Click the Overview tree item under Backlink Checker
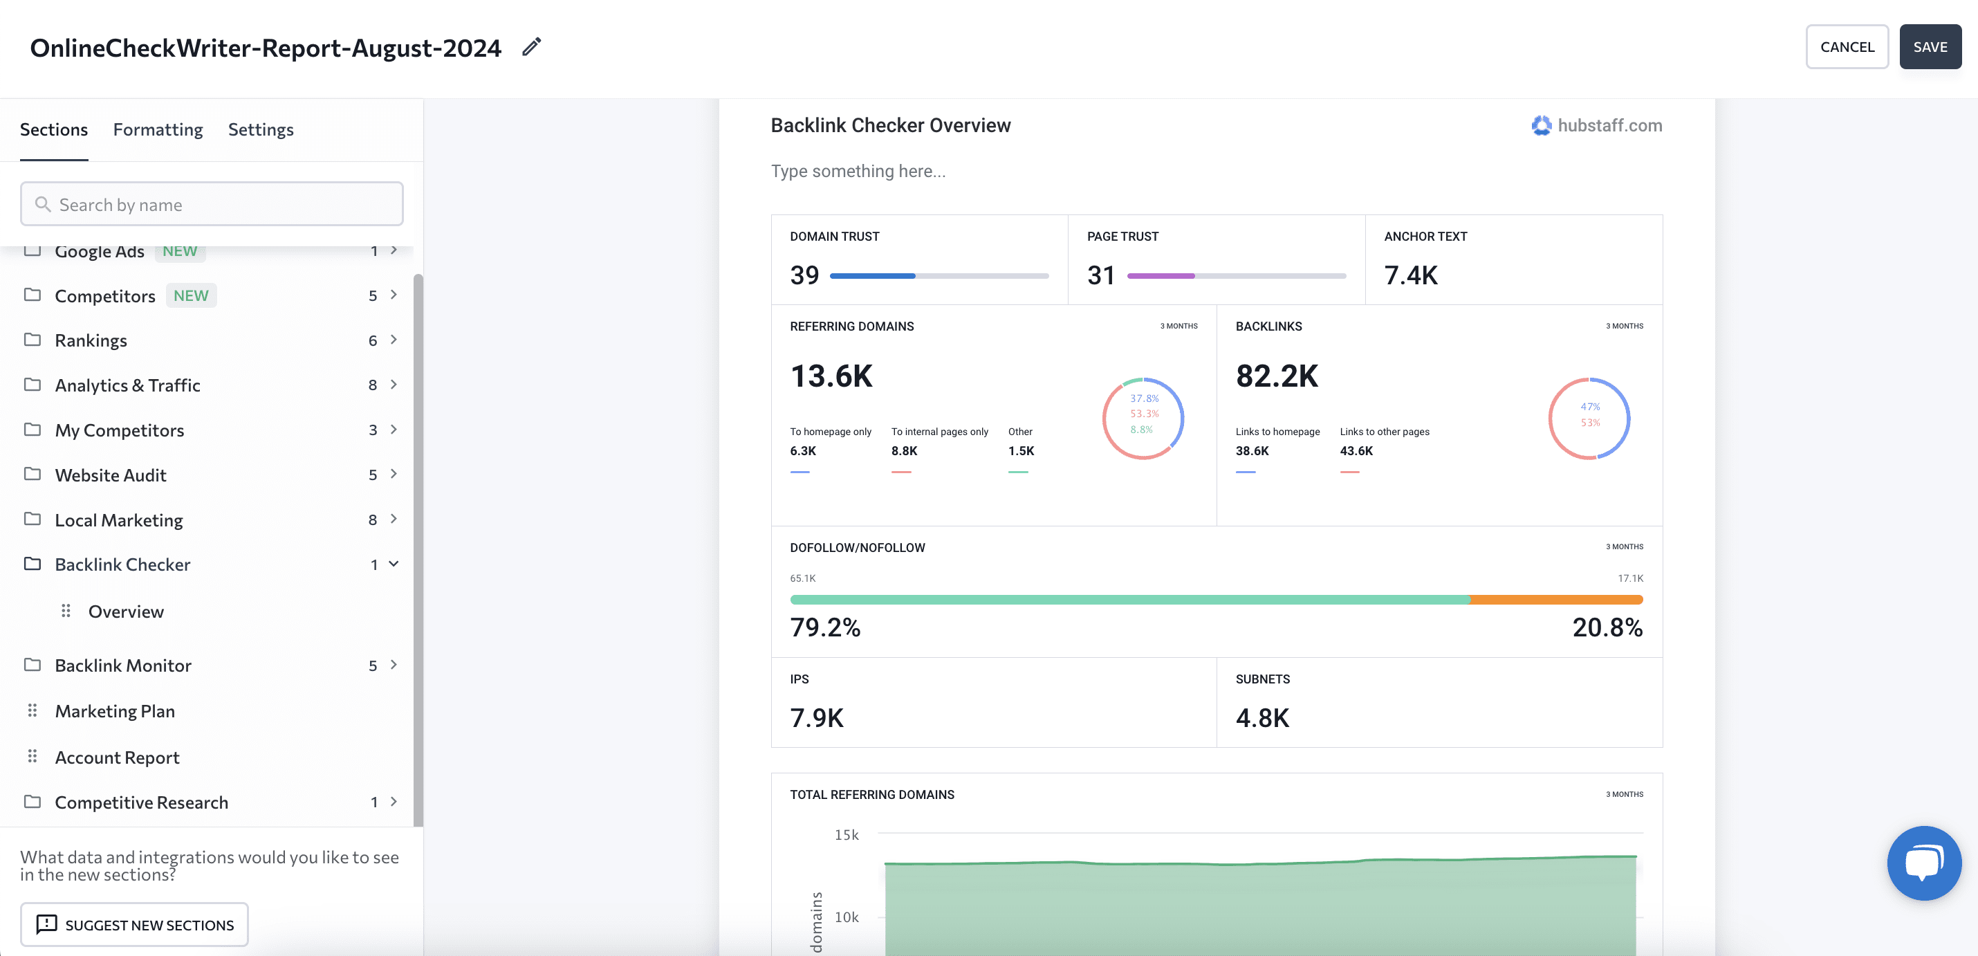The width and height of the screenshot is (1978, 956). coord(125,610)
